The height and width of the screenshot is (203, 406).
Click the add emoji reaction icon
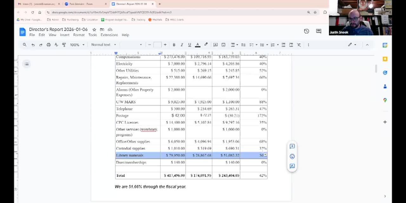click(x=292, y=156)
